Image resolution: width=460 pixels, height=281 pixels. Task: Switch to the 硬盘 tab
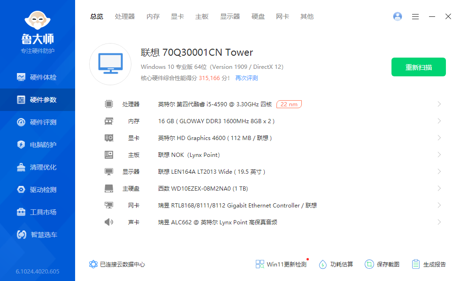point(258,17)
